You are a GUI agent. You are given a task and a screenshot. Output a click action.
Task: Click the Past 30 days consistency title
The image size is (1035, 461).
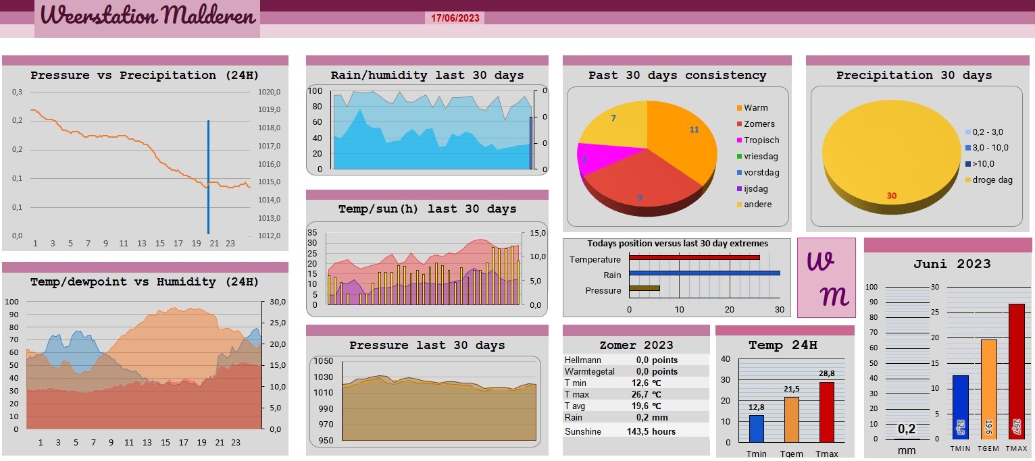pyautogui.click(x=677, y=76)
